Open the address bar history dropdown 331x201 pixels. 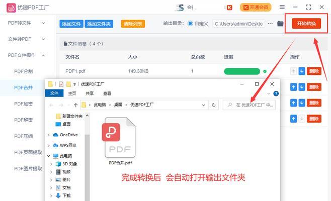coord(204,105)
